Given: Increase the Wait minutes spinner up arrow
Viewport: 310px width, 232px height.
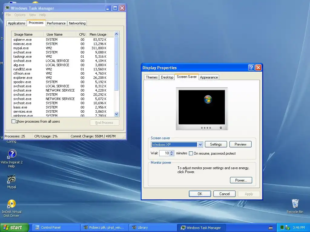Looking at the screenshot, I should pyautogui.click(x=171, y=152).
